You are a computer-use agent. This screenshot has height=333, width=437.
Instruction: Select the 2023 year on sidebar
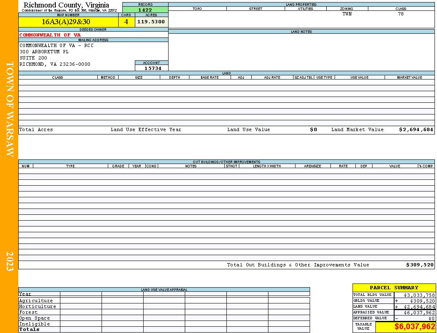point(10,261)
